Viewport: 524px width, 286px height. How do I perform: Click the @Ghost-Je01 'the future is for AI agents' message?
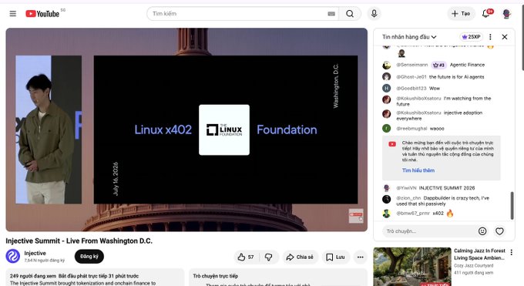pyautogui.click(x=440, y=77)
